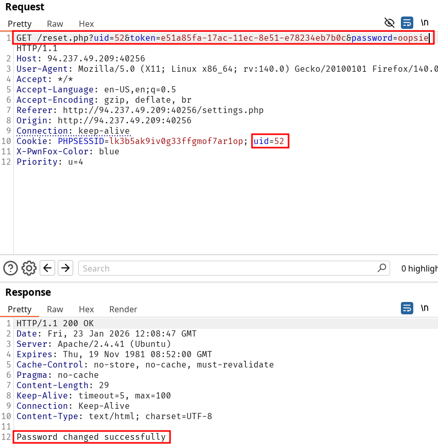
Task: Show non-printable \n characters in Request
Action: tap(425, 23)
